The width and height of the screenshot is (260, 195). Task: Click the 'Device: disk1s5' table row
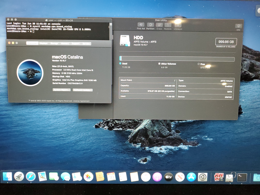tap(205, 97)
